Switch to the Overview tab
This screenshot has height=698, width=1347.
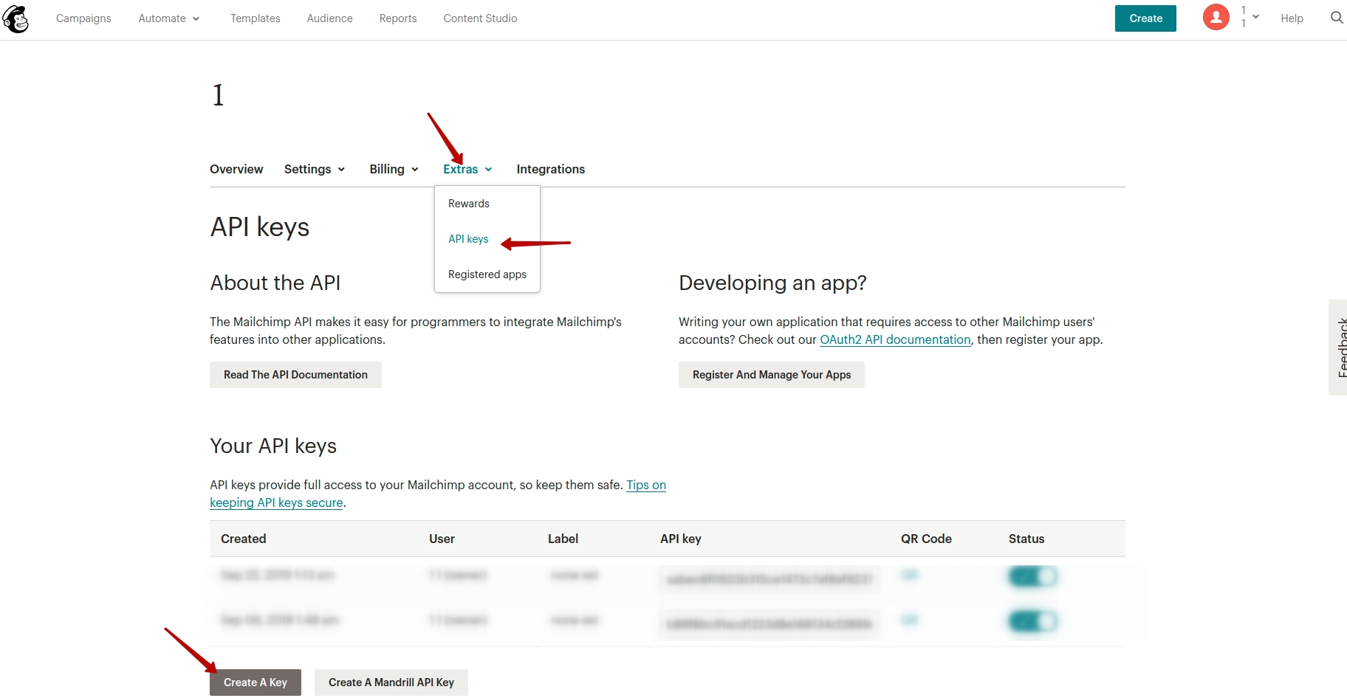[x=236, y=169]
